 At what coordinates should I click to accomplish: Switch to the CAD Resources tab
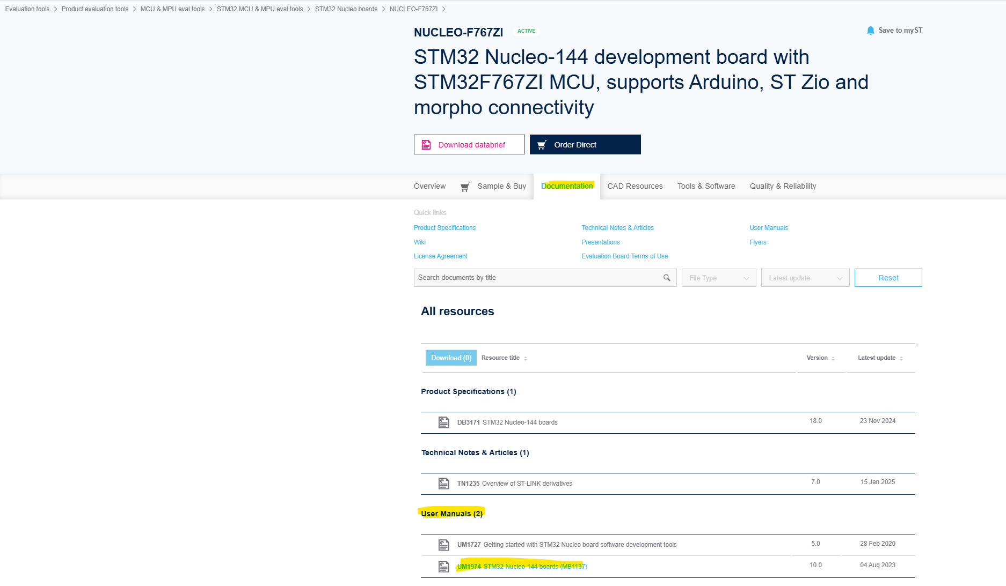point(635,186)
